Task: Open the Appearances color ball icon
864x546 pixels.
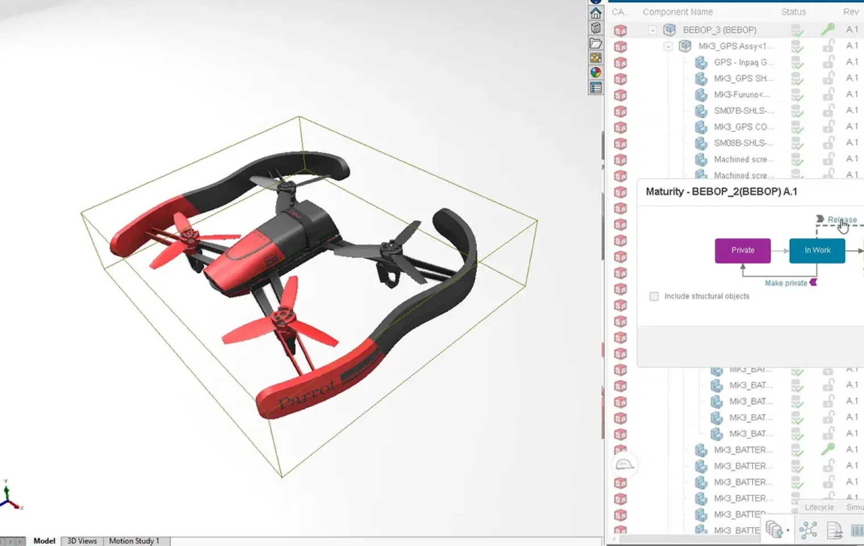Action: tap(596, 72)
